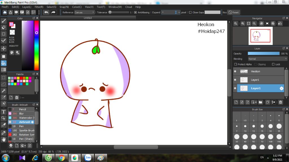Select the Lasso tool
This screenshot has height=162, width=289.
[3, 84]
